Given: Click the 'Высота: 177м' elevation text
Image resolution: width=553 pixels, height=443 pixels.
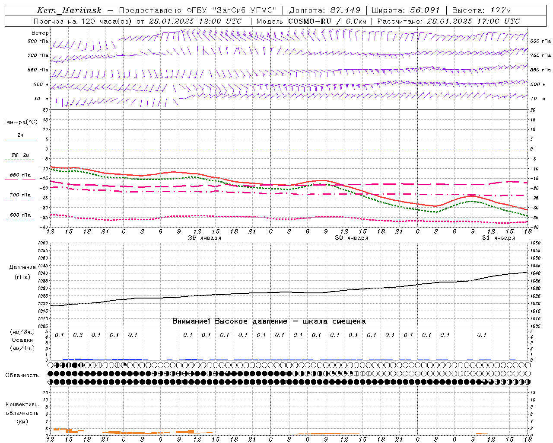Looking at the screenshot, I should pos(481,10).
